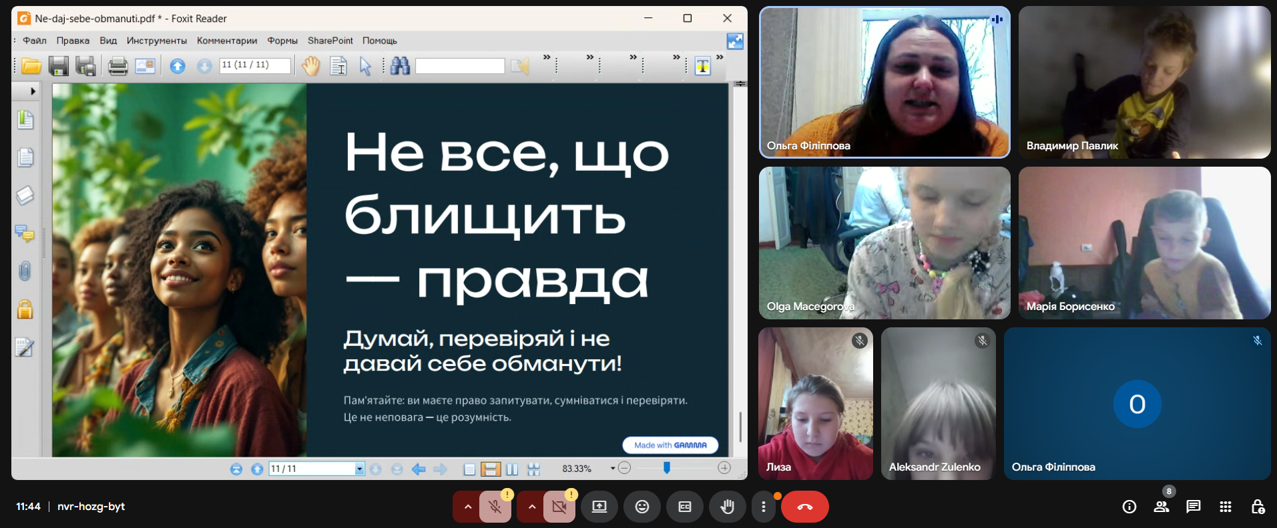The image size is (1277, 528).
Task: Click the Open file folder icon
Action: pyautogui.click(x=31, y=66)
